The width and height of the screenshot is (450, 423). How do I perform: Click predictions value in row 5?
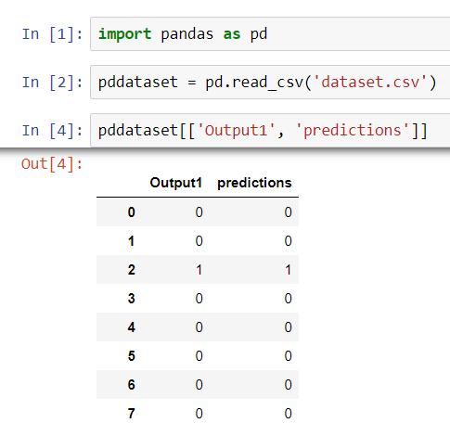pyautogui.click(x=289, y=356)
